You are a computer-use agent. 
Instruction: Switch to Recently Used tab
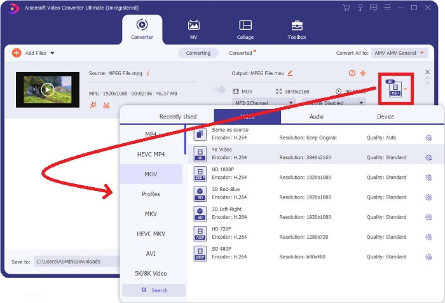[177, 116]
